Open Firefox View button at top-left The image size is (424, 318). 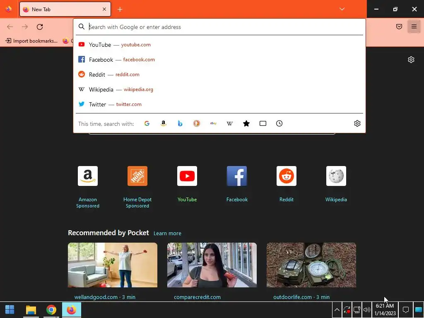tap(9, 9)
